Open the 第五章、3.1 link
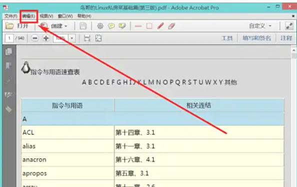Image resolution: width=297 pixels, height=187 pixels. point(132,174)
